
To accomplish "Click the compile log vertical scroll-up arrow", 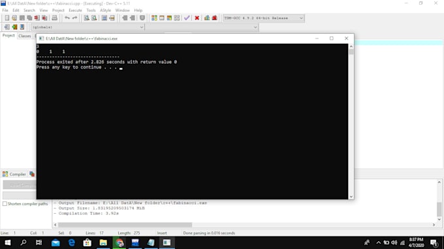I will click(439, 183).
